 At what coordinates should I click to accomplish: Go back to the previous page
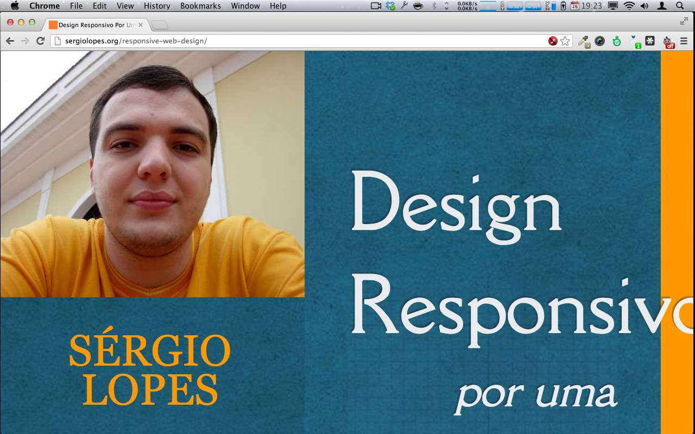pos(10,41)
